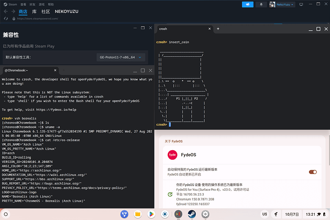This screenshot has height=220, width=330.
Task: Click the lock icon beside the Steam URL
Action: [x=14, y=19]
